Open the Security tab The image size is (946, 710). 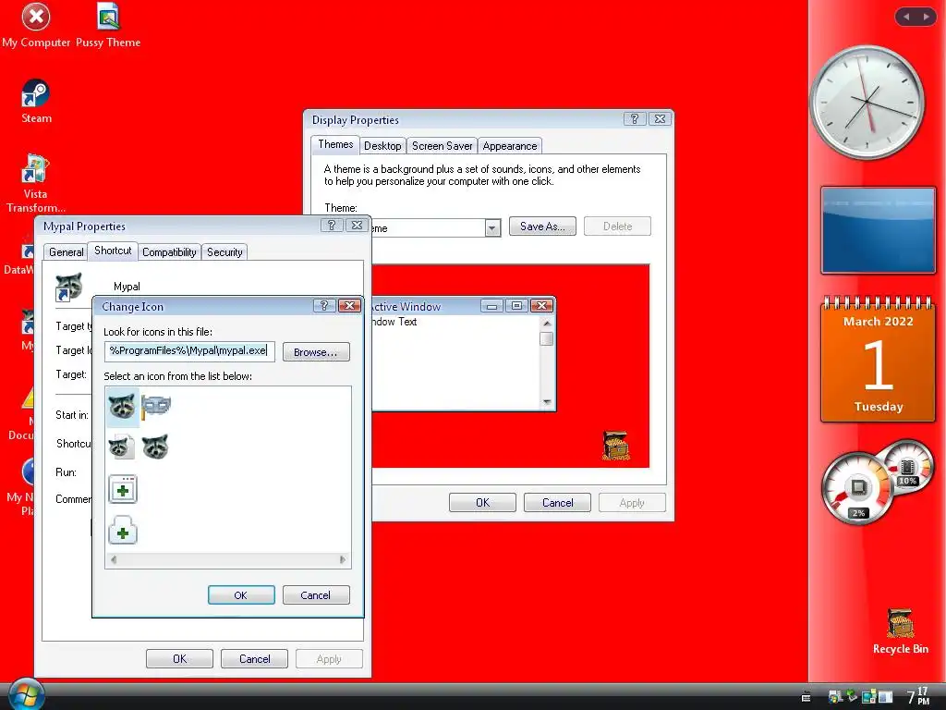coord(224,251)
